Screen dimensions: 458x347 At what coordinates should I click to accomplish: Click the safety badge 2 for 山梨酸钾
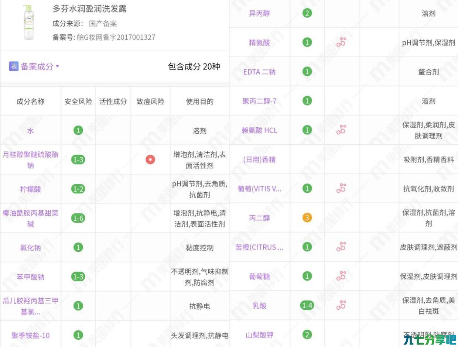click(307, 335)
